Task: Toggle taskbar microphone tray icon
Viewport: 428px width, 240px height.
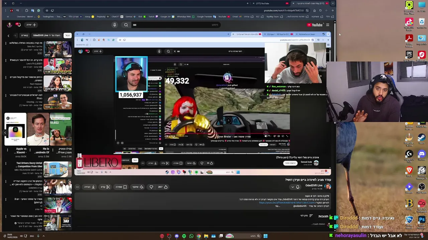Action: (38, 236)
